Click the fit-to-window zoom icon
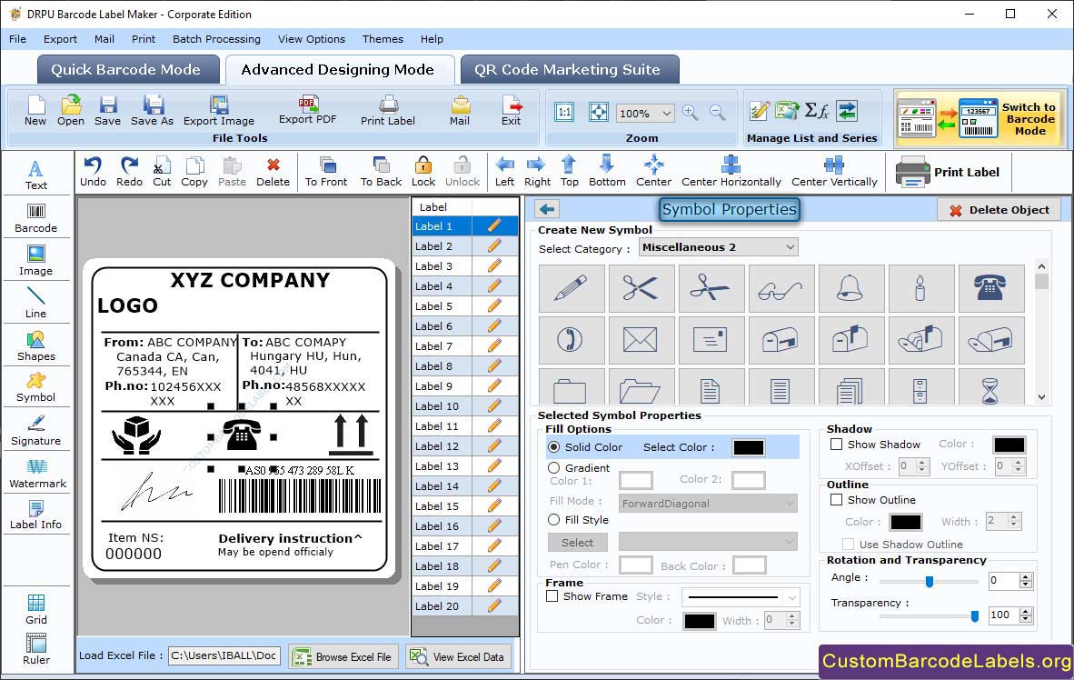 point(599,113)
